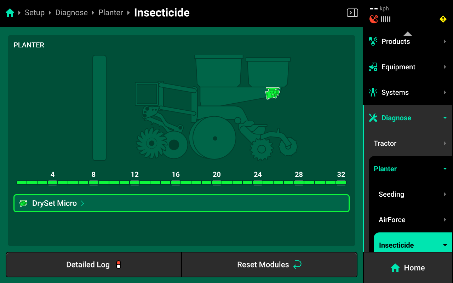This screenshot has height=283, width=453.
Task: Collapse the side panel toggle icon
Action: [352, 13]
